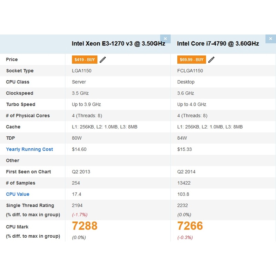Screen dimensions: 276x276
Task: Click the Socket Type row label
Action: [x=20, y=71]
